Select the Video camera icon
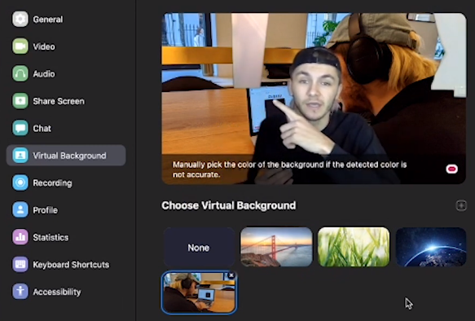The width and height of the screenshot is (475, 321). click(x=20, y=46)
